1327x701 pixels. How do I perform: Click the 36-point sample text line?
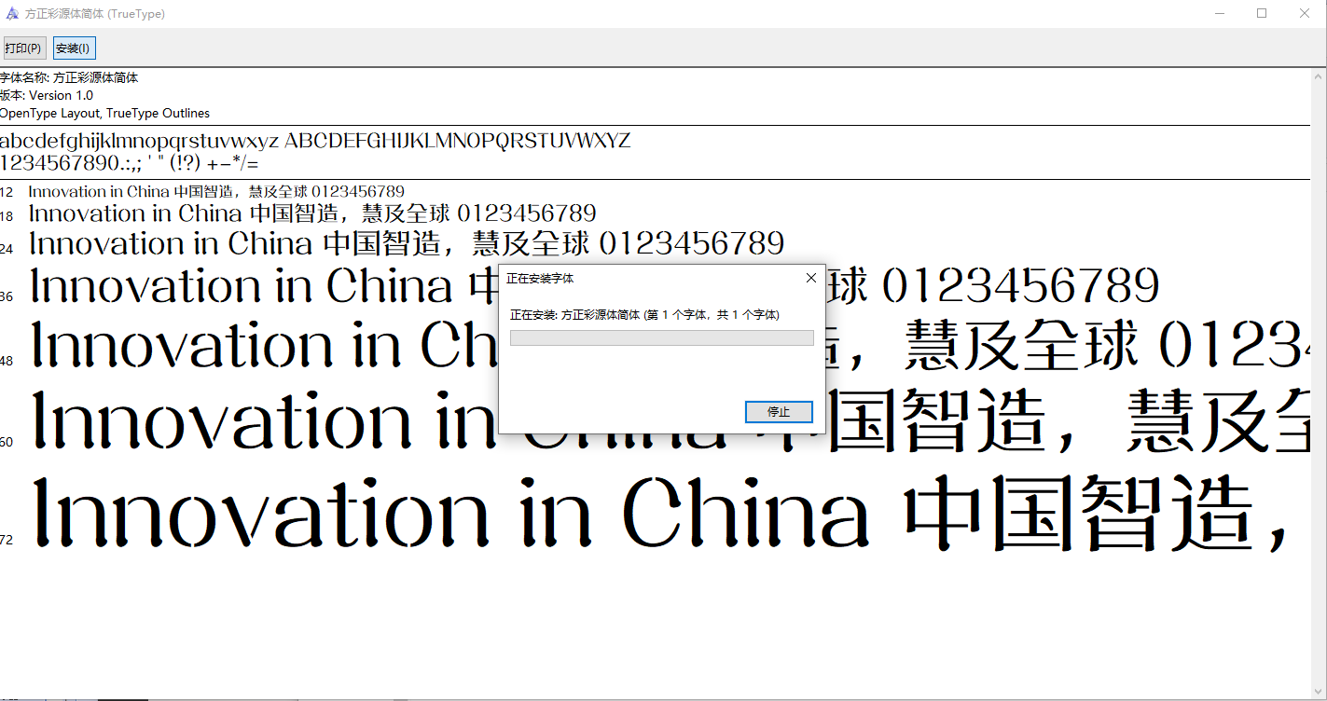point(595,285)
